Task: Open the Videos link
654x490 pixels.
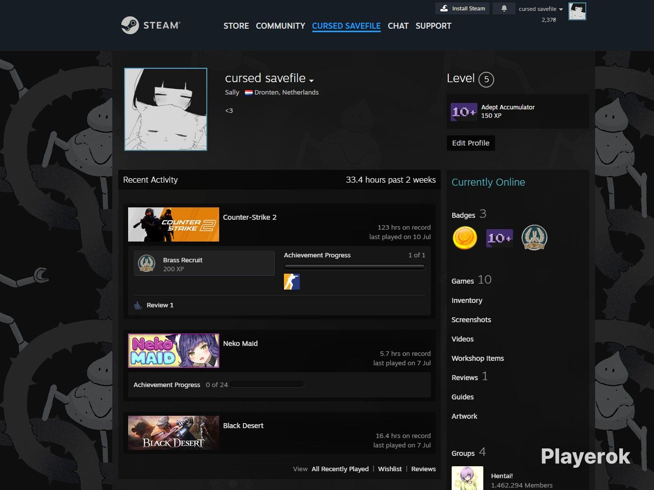Action: pyautogui.click(x=463, y=339)
